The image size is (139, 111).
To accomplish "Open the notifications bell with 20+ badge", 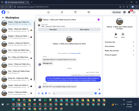I will click(x=129, y=12).
